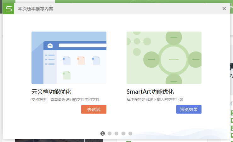Viewport: 233px width, 142px height.
Task: Click the 云文档功能优化 heading
Action: click(x=51, y=92)
